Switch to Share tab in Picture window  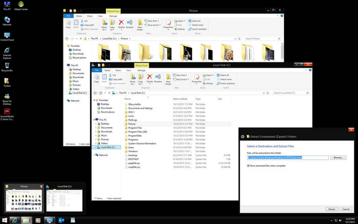[90, 16]
